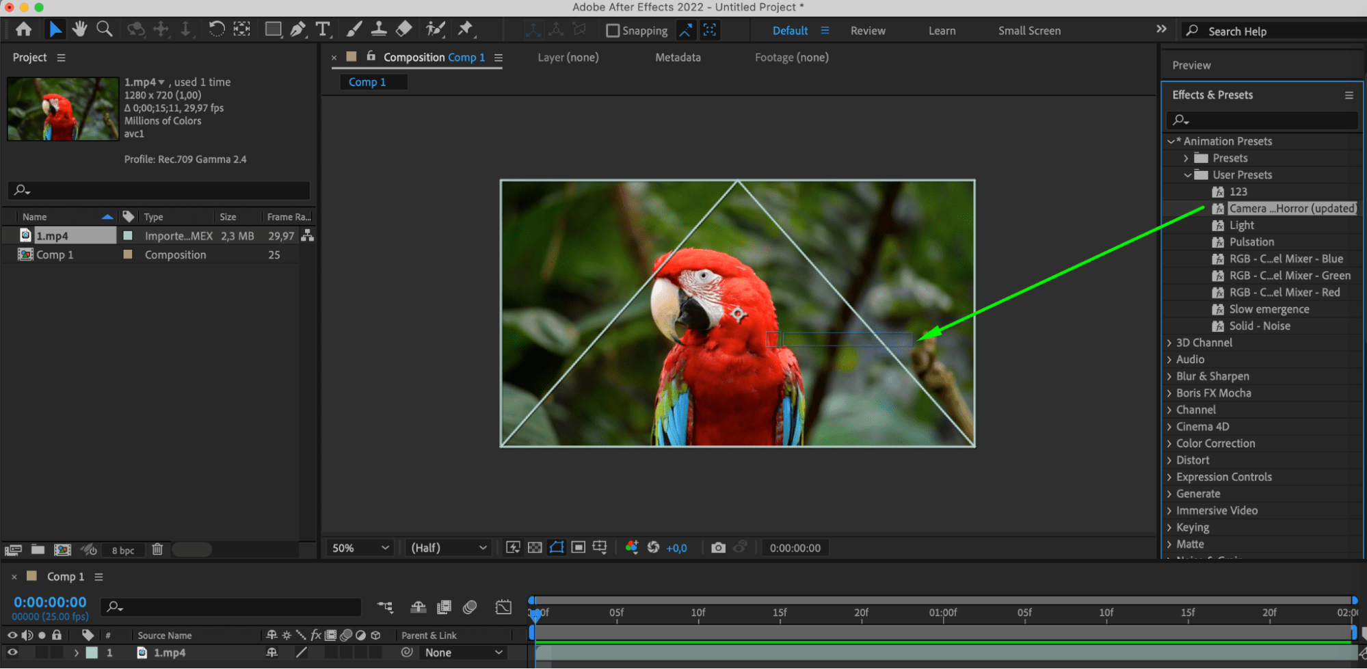The height and width of the screenshot is (669, 1367).
Task: Choose the Rectangle shape tool
Action: [273, 29]
